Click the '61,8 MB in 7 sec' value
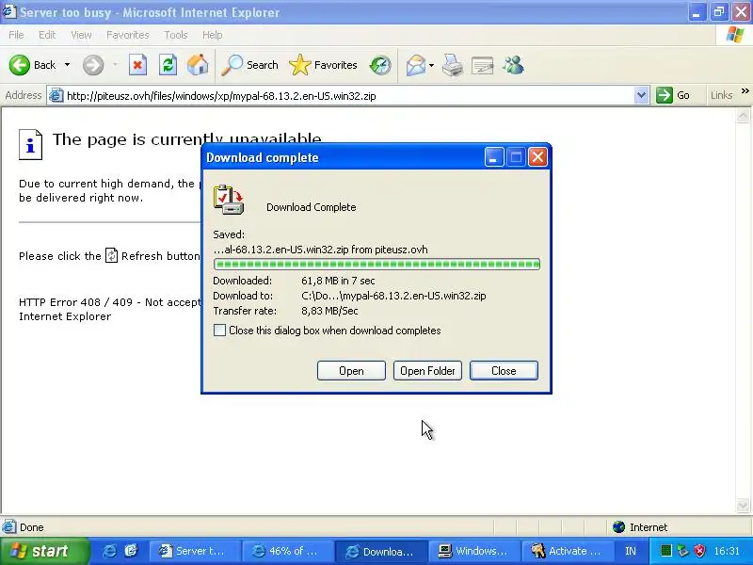This screenshot has width=753, height=565. tap(338, 281)
